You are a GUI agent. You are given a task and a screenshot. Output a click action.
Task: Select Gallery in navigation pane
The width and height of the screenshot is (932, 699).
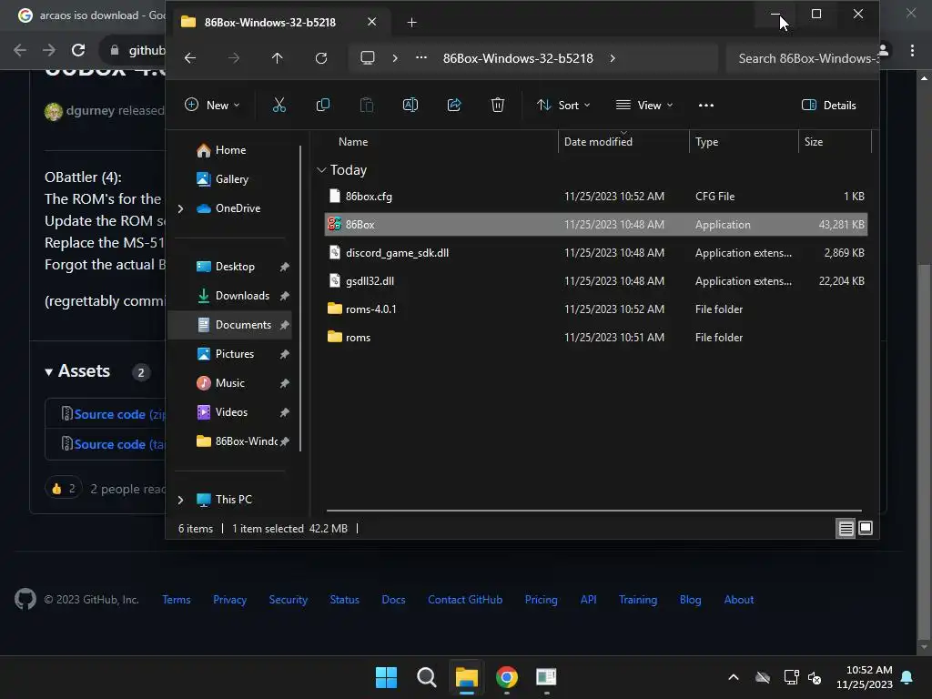click(x=232, y=179)
